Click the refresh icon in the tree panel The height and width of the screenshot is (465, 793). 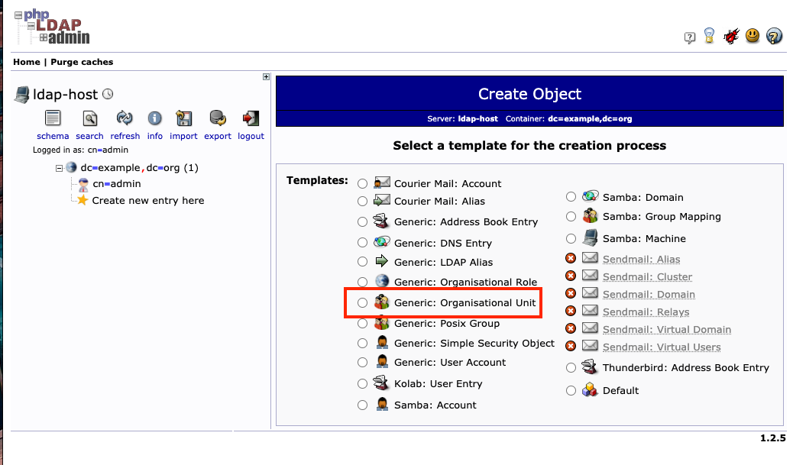(x=125, y=118)
